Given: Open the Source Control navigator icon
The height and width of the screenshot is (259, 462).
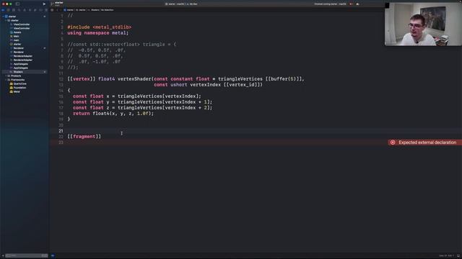Looking at the screenshot, I should (9, 10).
